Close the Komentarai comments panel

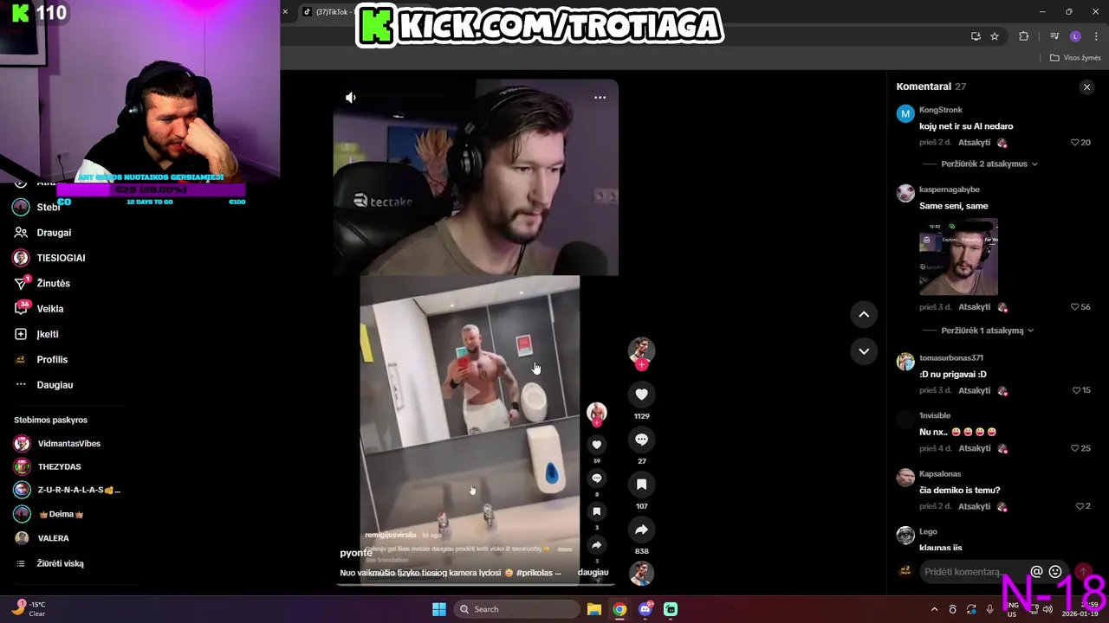pos(1086,87)
